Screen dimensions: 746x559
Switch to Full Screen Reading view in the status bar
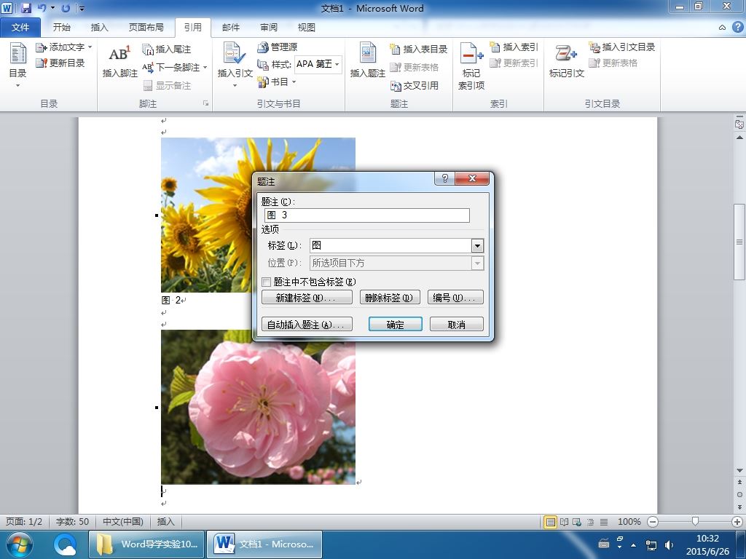[565, 522]
